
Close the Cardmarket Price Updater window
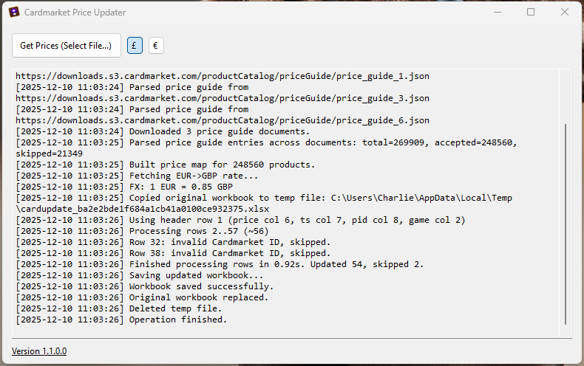click(x=565, y=13)
